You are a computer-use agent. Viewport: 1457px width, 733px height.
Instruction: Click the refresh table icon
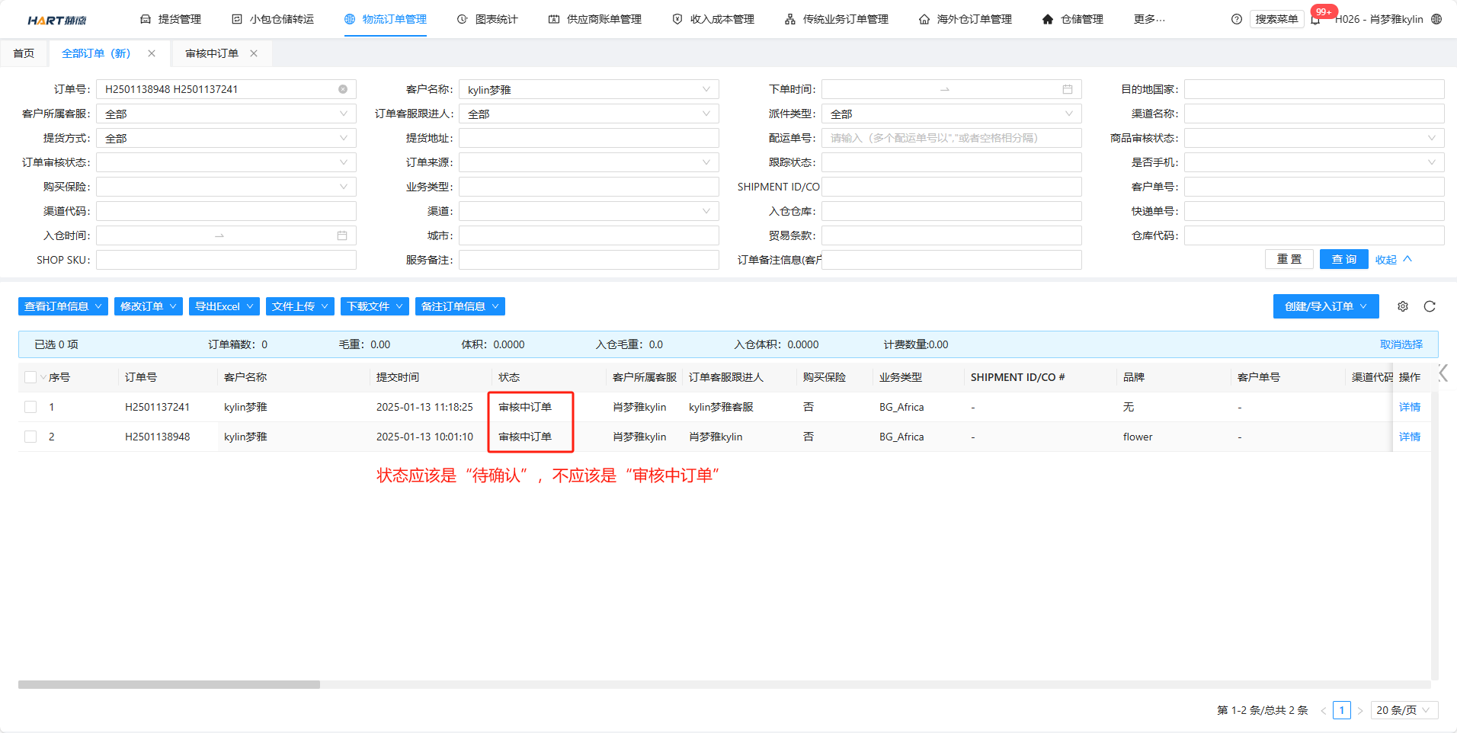pyautogui.click(x=1430, y=306)
